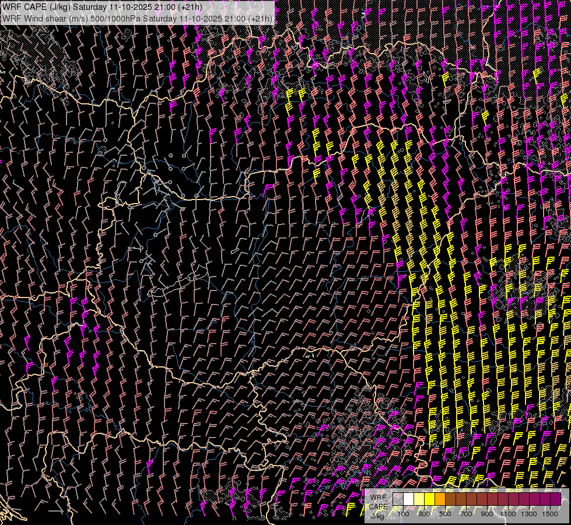Screen dimensions: 571x525
Task: Click the WRF CAPE (J/kg) title line
Action: coord(102,7)
